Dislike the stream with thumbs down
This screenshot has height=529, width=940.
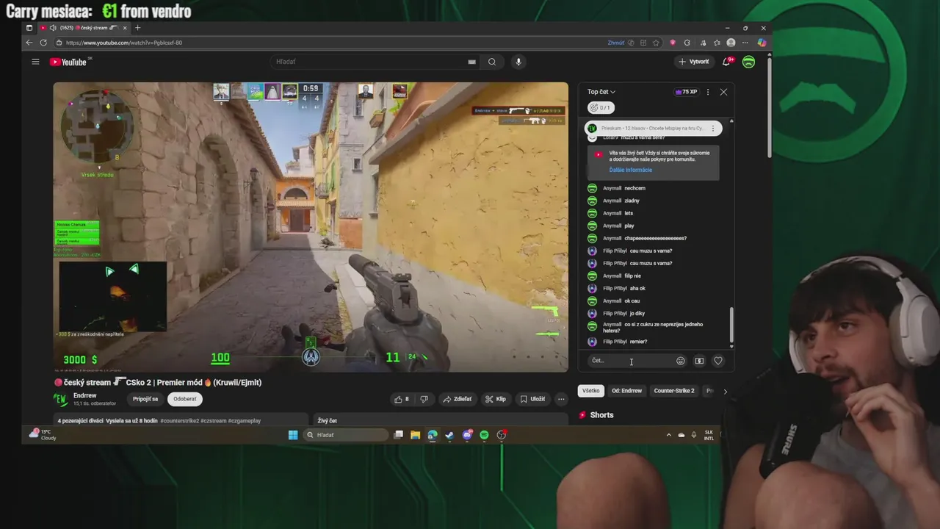pyautogui.click(x=424, y=399)
